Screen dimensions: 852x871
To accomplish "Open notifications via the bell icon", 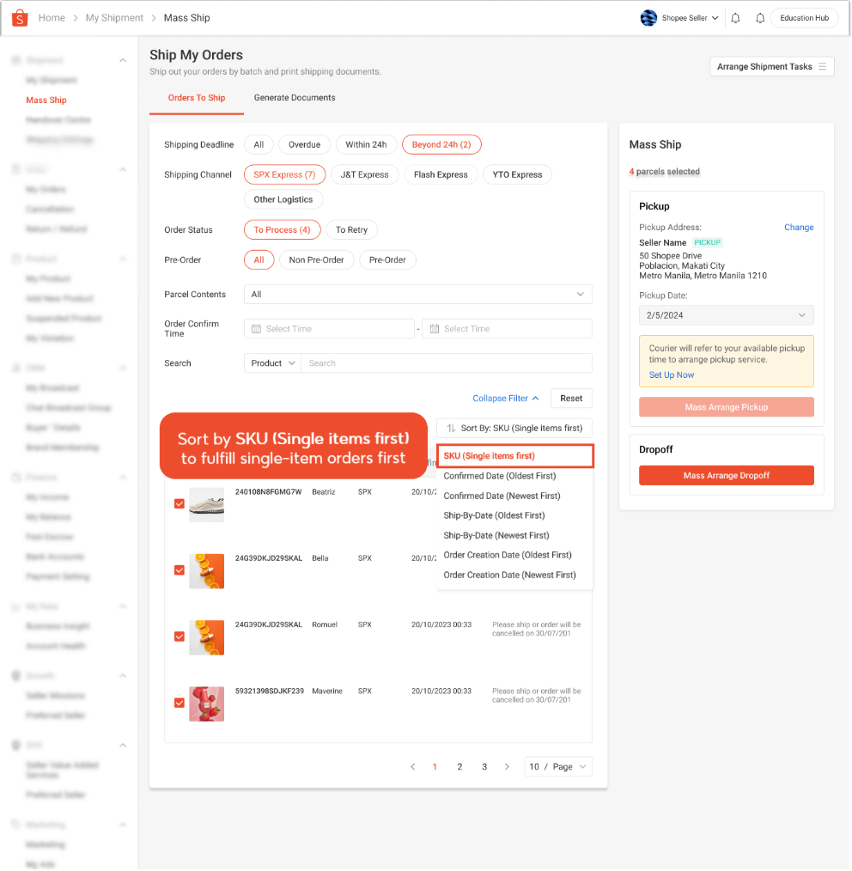I will (x=735, y=17).
